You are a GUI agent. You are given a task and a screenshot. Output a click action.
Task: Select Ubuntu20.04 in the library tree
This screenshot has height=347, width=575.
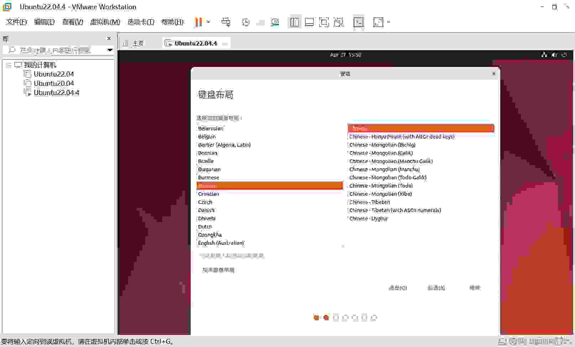[x=54, y=83]
